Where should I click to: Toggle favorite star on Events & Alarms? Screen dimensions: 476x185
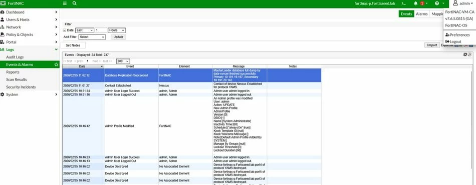pyautogui.click(x=56, y=64)
